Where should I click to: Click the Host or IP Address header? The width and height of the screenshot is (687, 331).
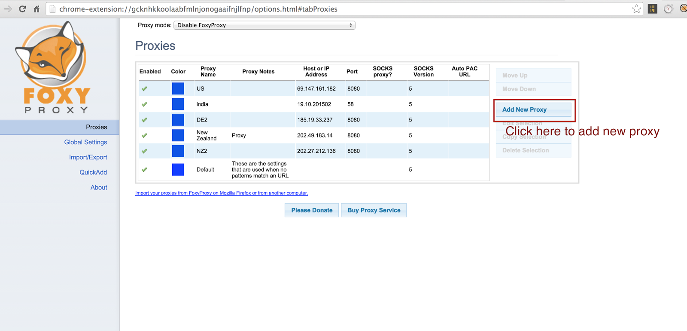point(316,71)
